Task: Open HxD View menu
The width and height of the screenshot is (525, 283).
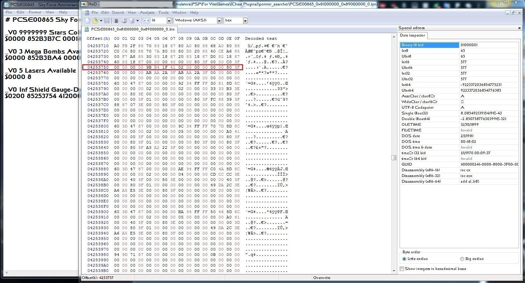Action: [x=132, y=13]
